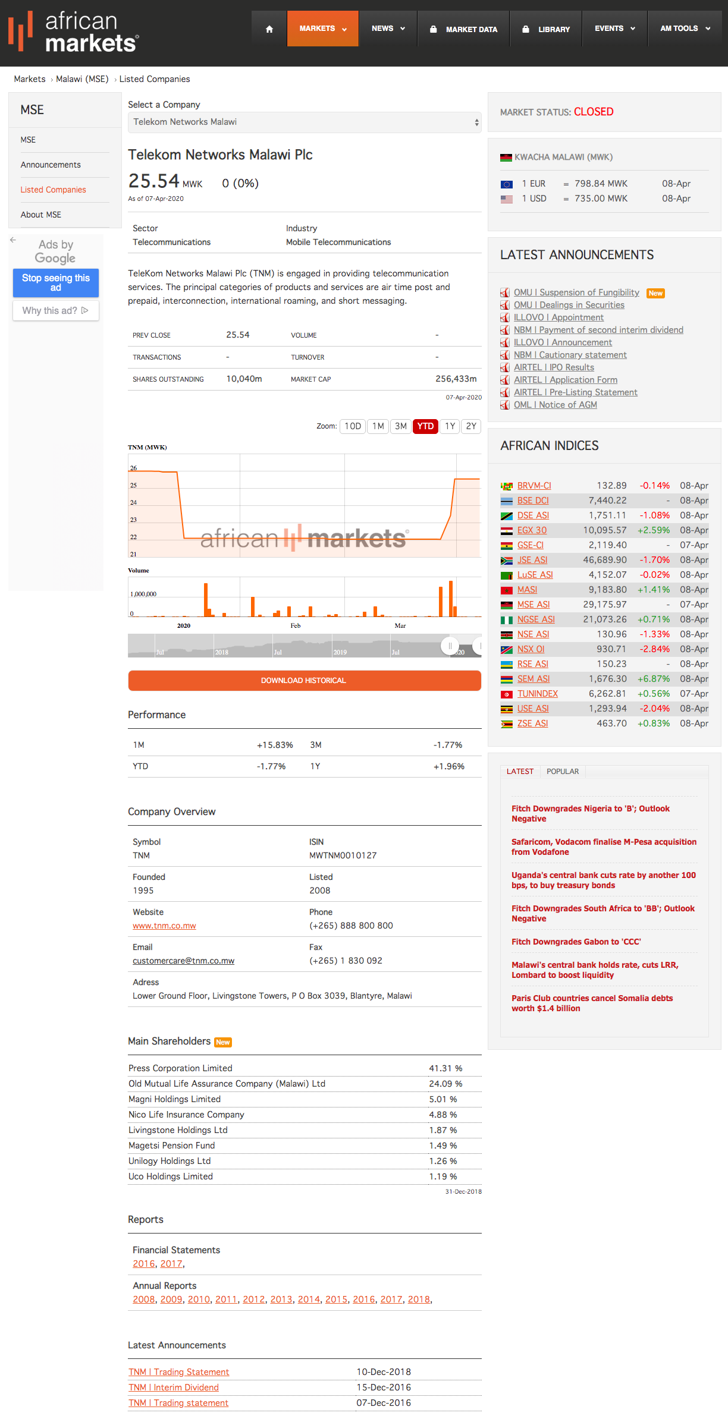Click the Malawi (MSE) breadcrumb
Image resolution: width=728 pixels, height=1419 pixels.
82,79
